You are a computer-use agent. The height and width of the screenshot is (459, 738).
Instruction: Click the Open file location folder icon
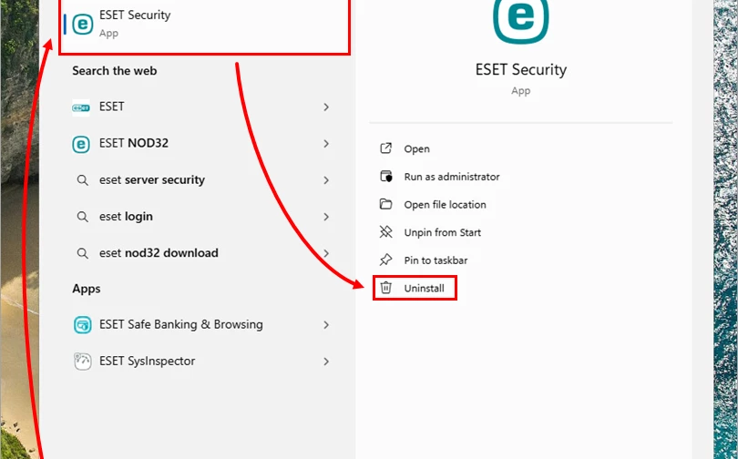386,205
